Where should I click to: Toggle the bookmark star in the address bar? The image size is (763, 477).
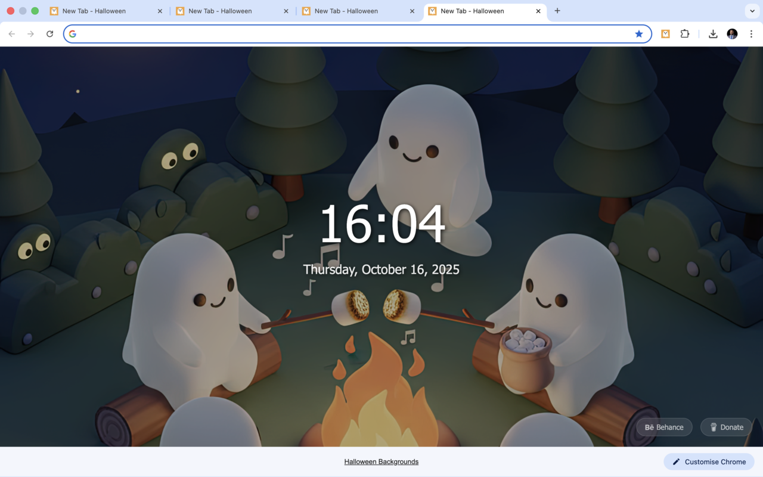point(639,34)
